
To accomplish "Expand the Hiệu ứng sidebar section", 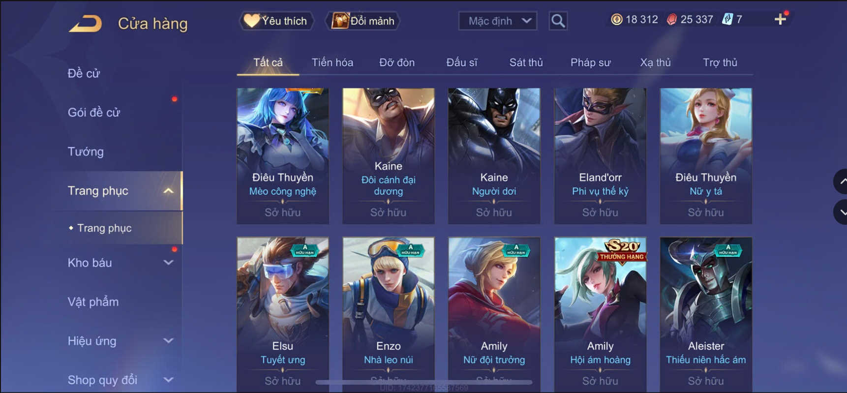I will [168, 341].
